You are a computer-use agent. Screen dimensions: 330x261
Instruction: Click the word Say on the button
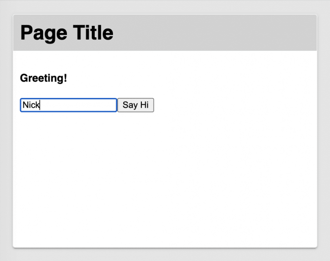pyautogui.click(x=130, y=105)
